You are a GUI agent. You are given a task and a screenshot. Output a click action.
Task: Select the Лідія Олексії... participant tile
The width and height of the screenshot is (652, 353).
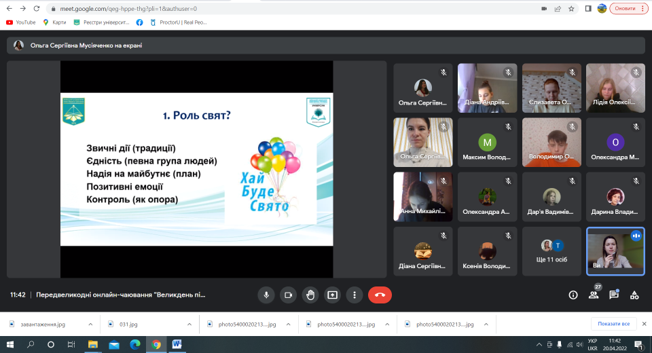tap(615, 88)
